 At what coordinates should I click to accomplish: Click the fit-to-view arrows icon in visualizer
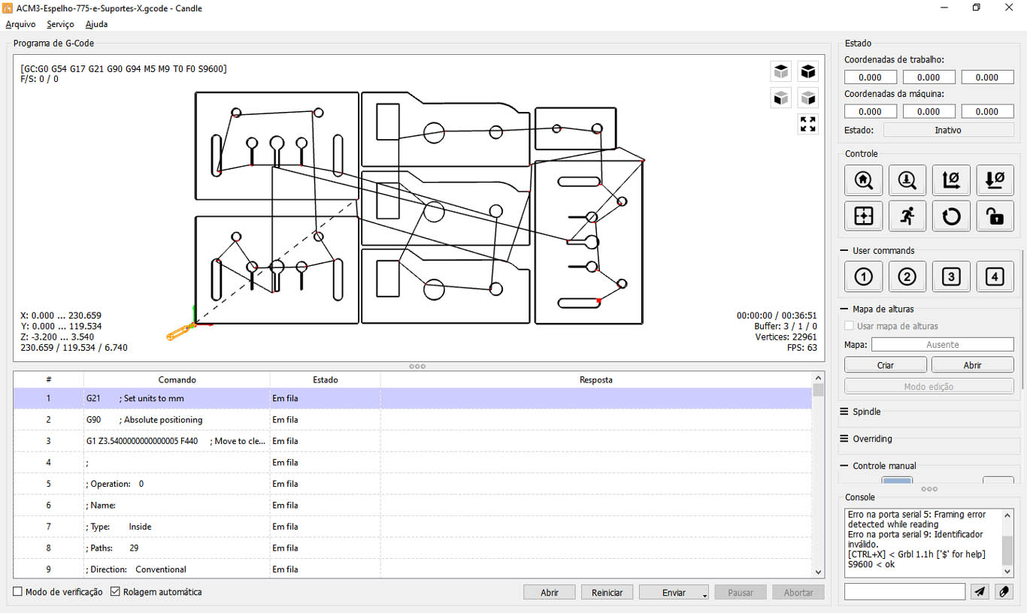(x=808, y=124)
